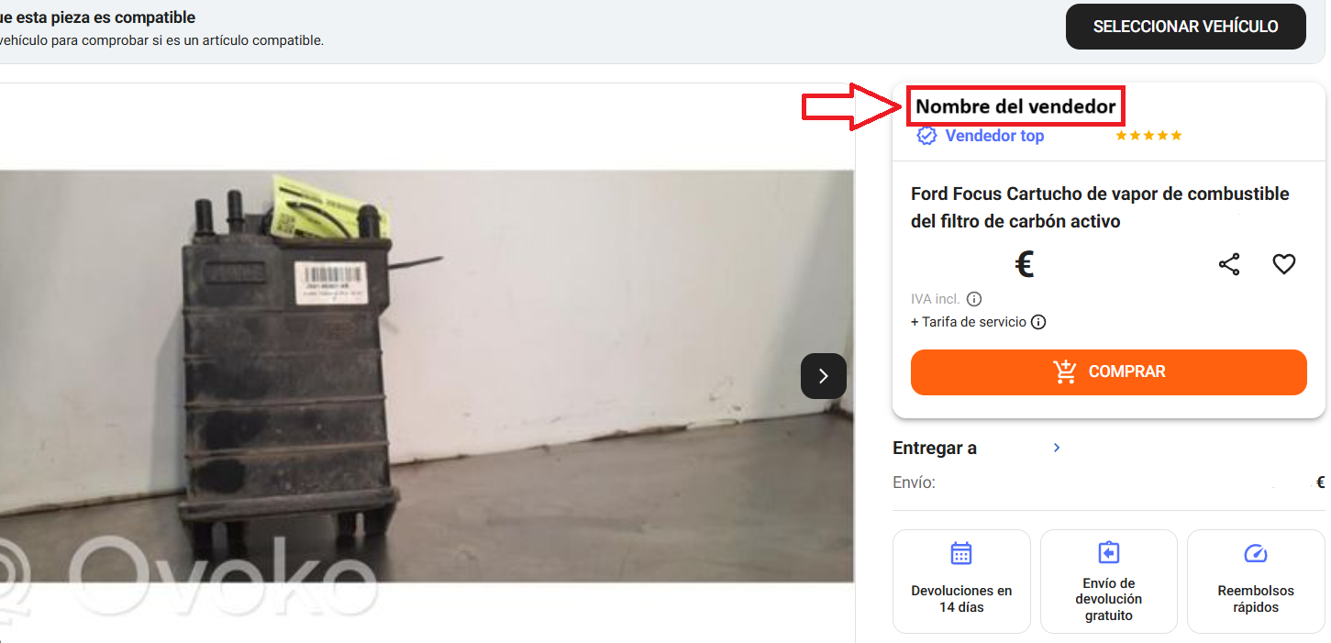Click the five-star seller rating
Image resolution: width=1331 pixels, height=643 pixels.
[1148, 136]
